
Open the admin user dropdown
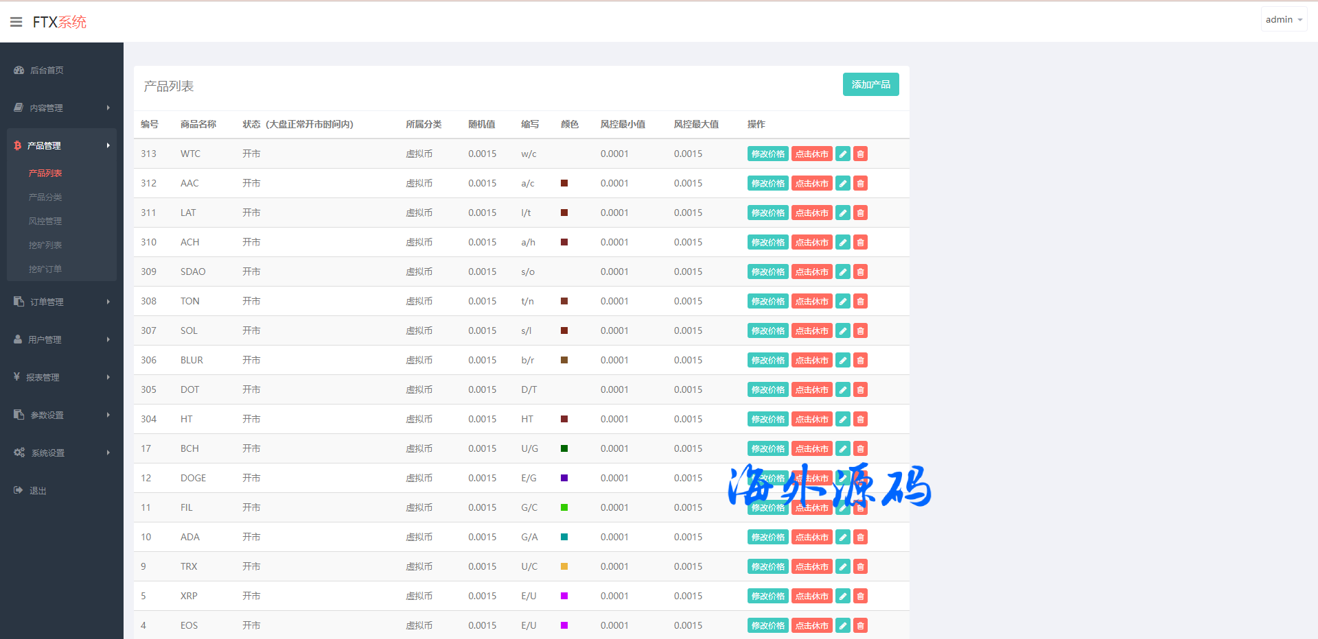click(1283, 20)
